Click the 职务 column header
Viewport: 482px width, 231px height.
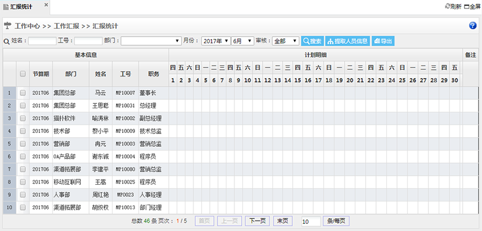pyautogui.click(x=154, y=74)
